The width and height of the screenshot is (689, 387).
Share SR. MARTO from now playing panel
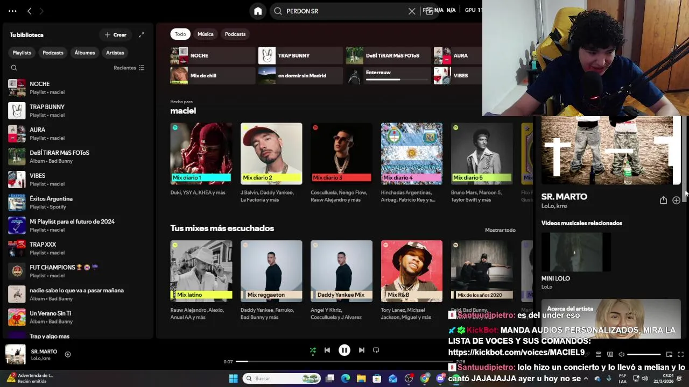pos(663,200)
